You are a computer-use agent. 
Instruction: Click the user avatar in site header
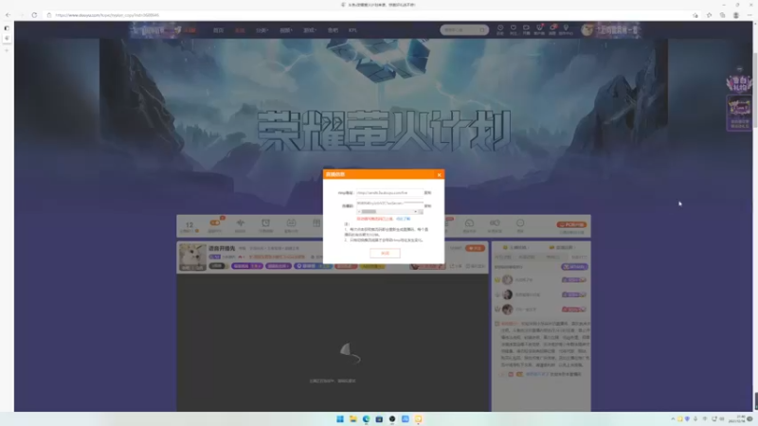[587, 30]
